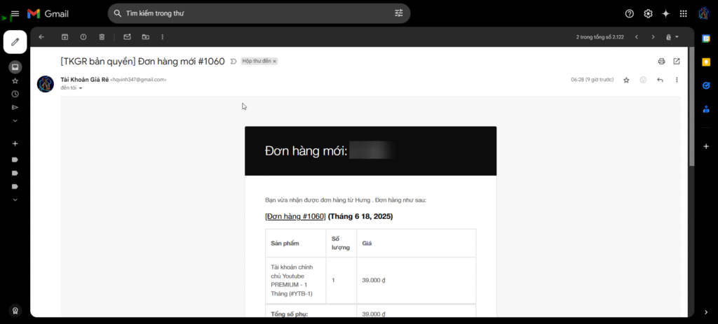This screenshot has width=718, height=324.
Task: Go back to the inbox list
Action: pyautogui.click(x=41, y=37)
